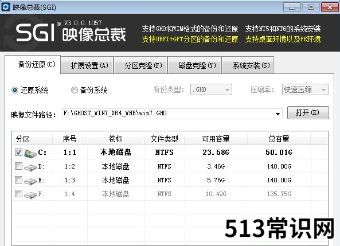The height and width of the screenshot is (246, 340).
Task: Click the 140.00G value in D: row
Action: (279, 166)
